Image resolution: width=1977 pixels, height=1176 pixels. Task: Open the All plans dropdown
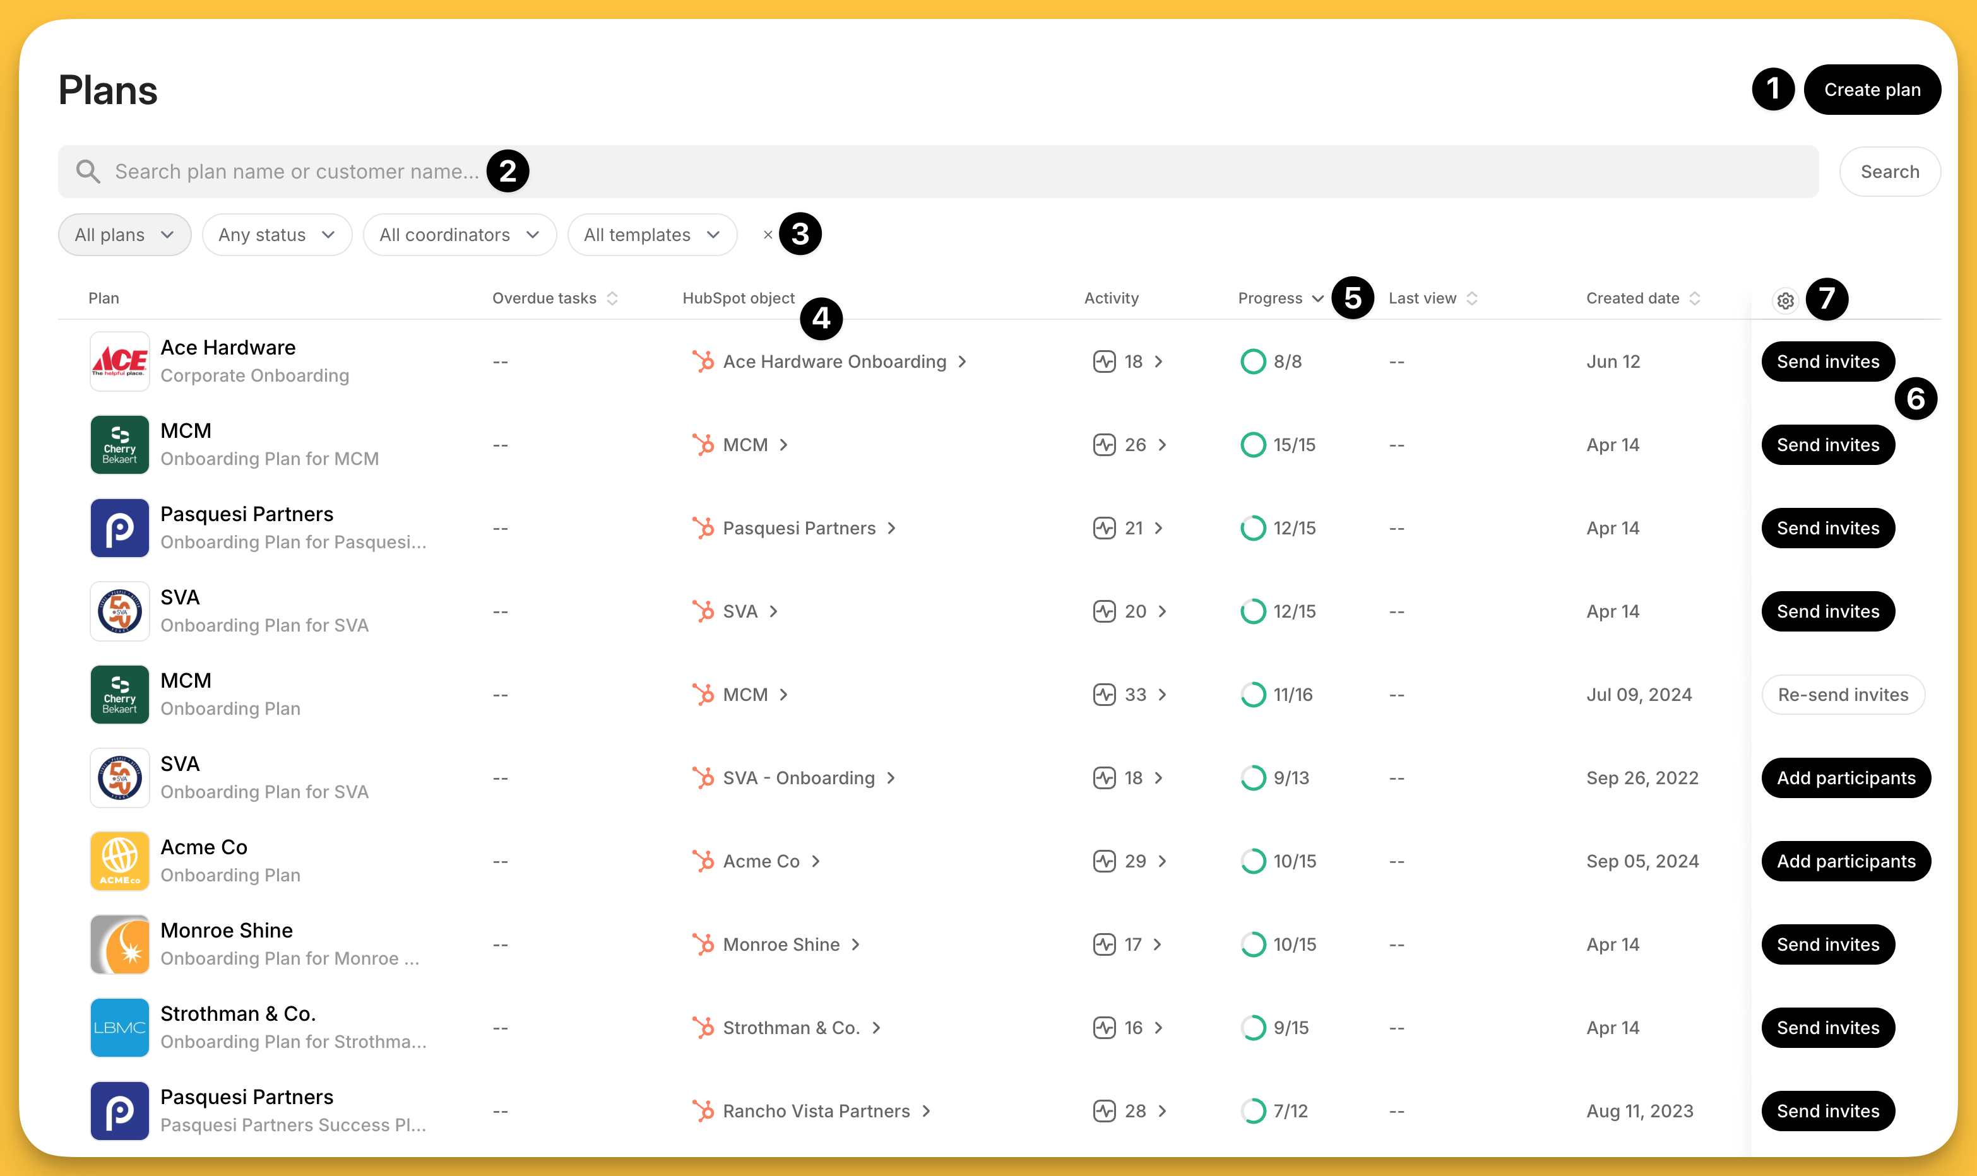(x=124, y=235)
